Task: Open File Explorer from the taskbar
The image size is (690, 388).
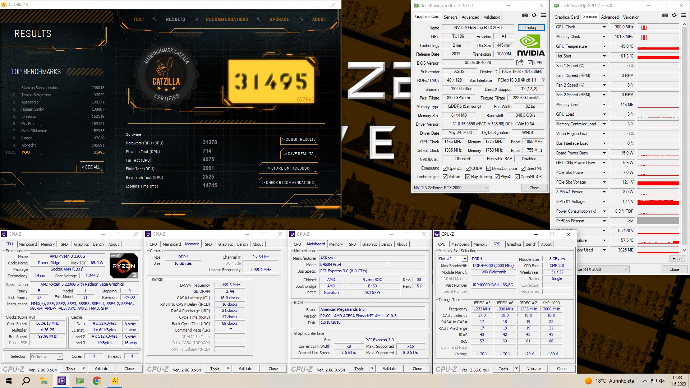Action: [44, 381]
